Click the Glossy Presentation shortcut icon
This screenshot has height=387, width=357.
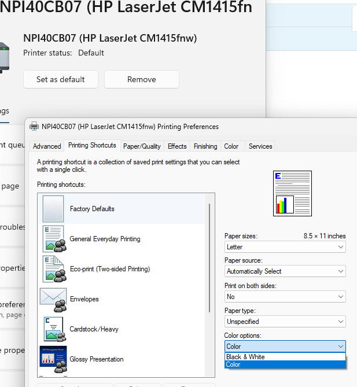point(53,359)
